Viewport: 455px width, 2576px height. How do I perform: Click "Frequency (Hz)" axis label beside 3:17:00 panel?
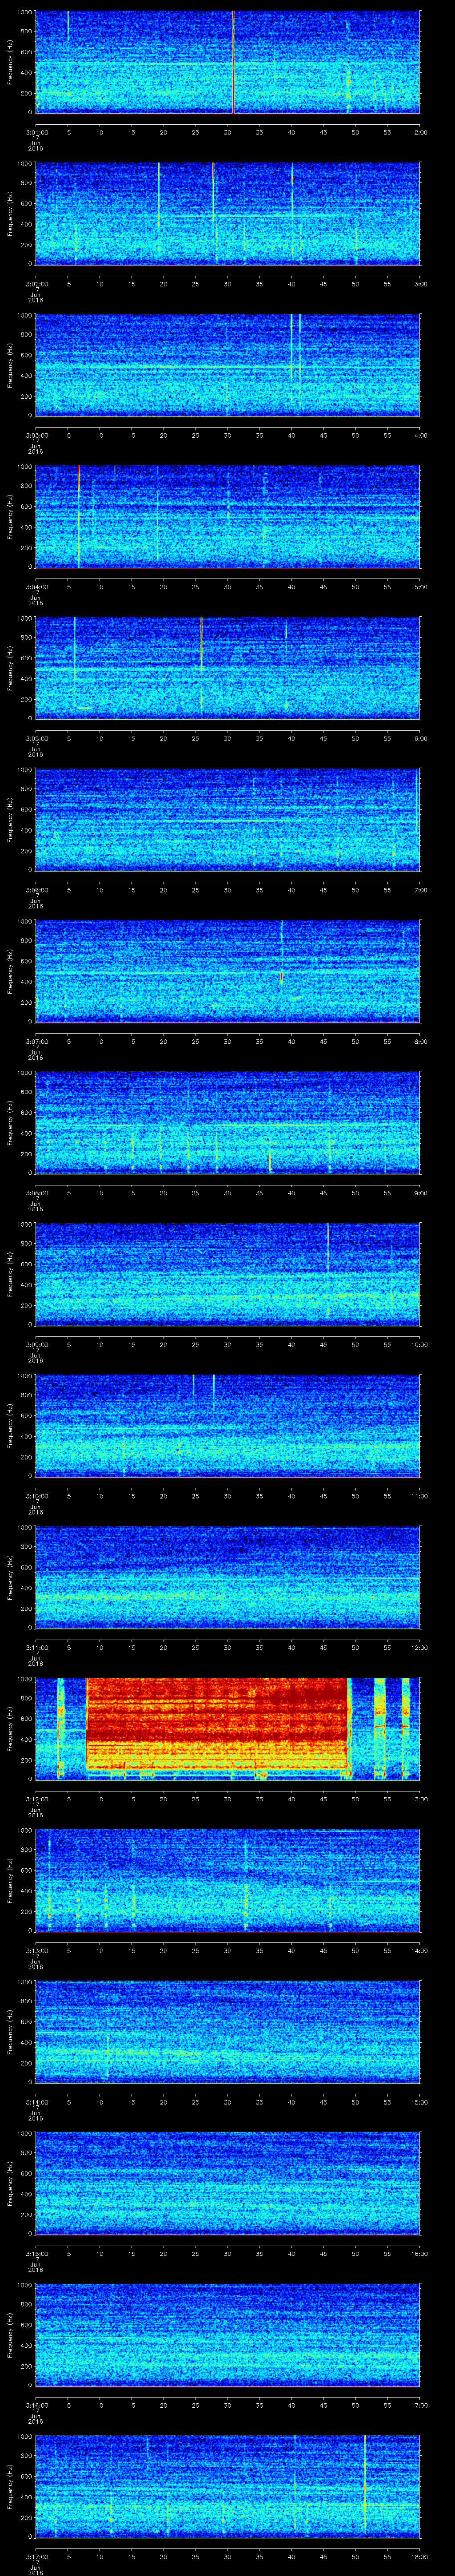point(10,2486)
